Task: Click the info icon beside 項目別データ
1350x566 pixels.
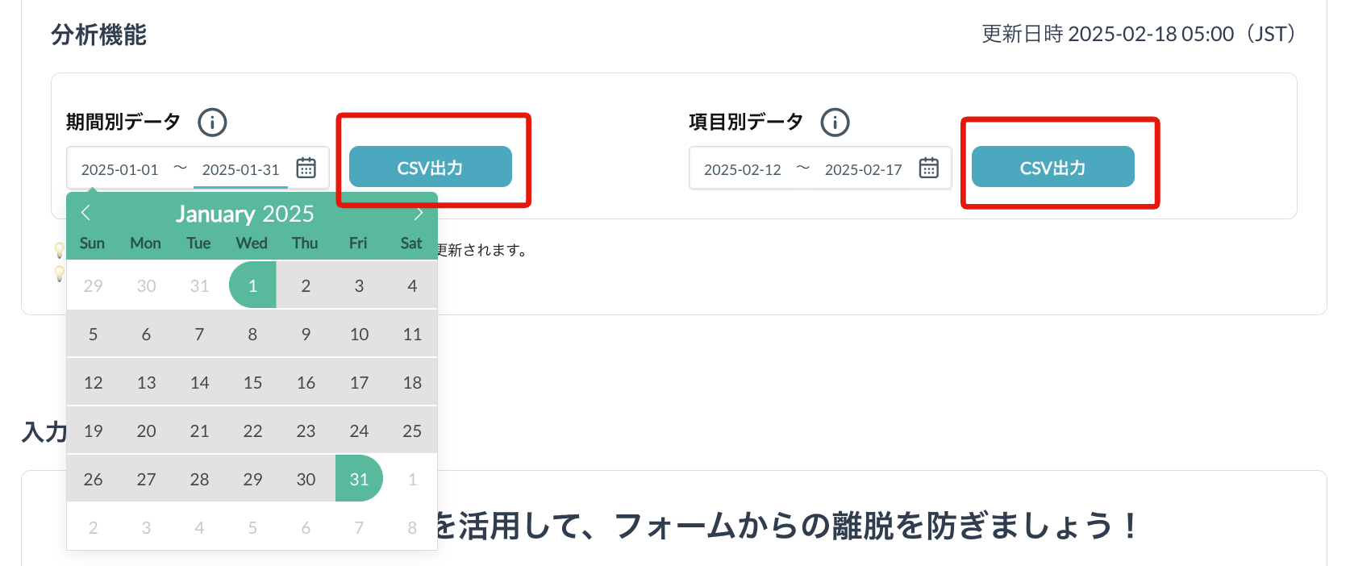Action: click(835, 123)
